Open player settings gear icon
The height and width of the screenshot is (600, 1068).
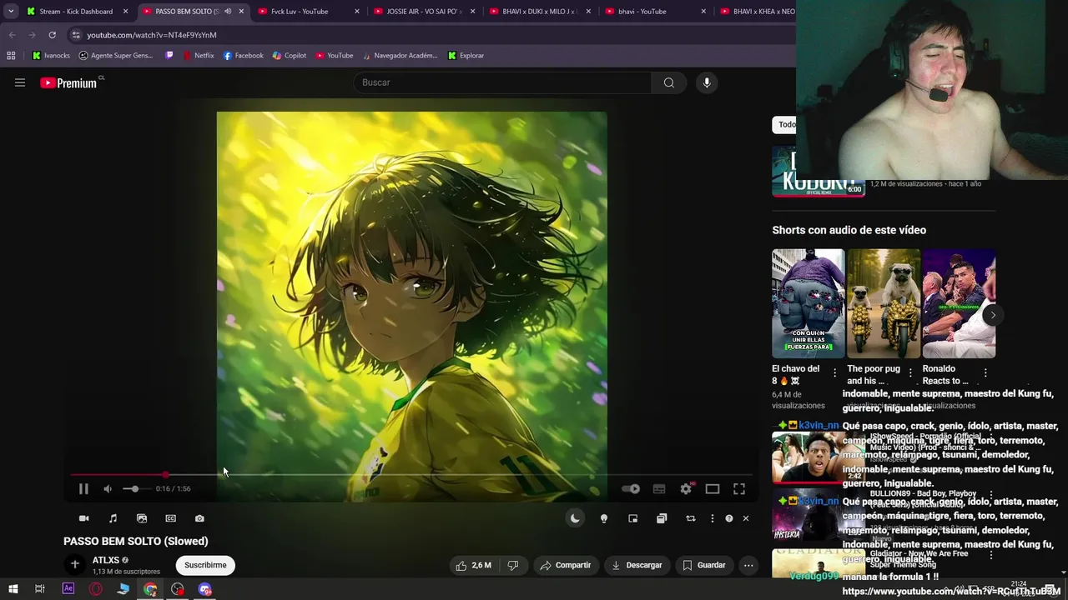tap(686, 489)
